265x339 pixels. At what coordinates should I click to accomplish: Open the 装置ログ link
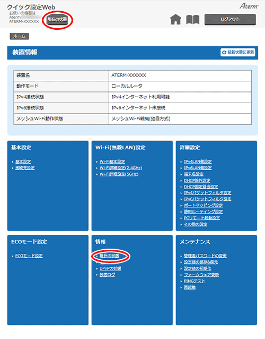click(x=108, y=275)
